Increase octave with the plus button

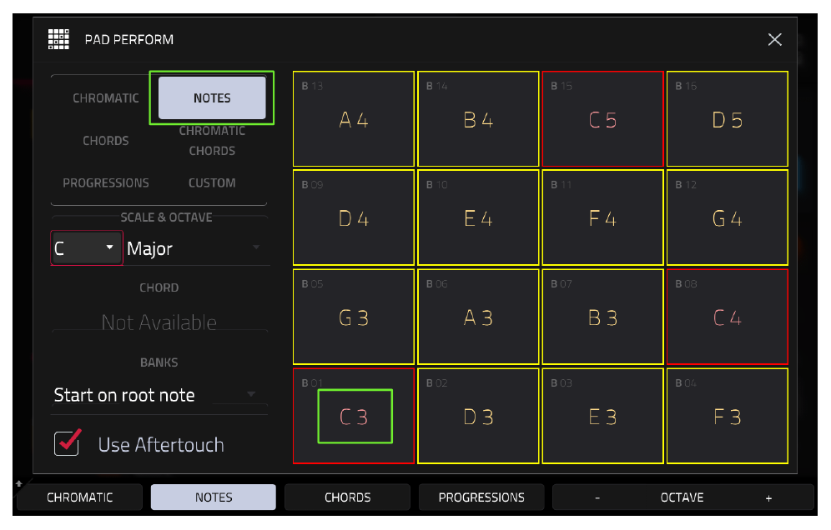pyautogui.click(x=768, y=497)
